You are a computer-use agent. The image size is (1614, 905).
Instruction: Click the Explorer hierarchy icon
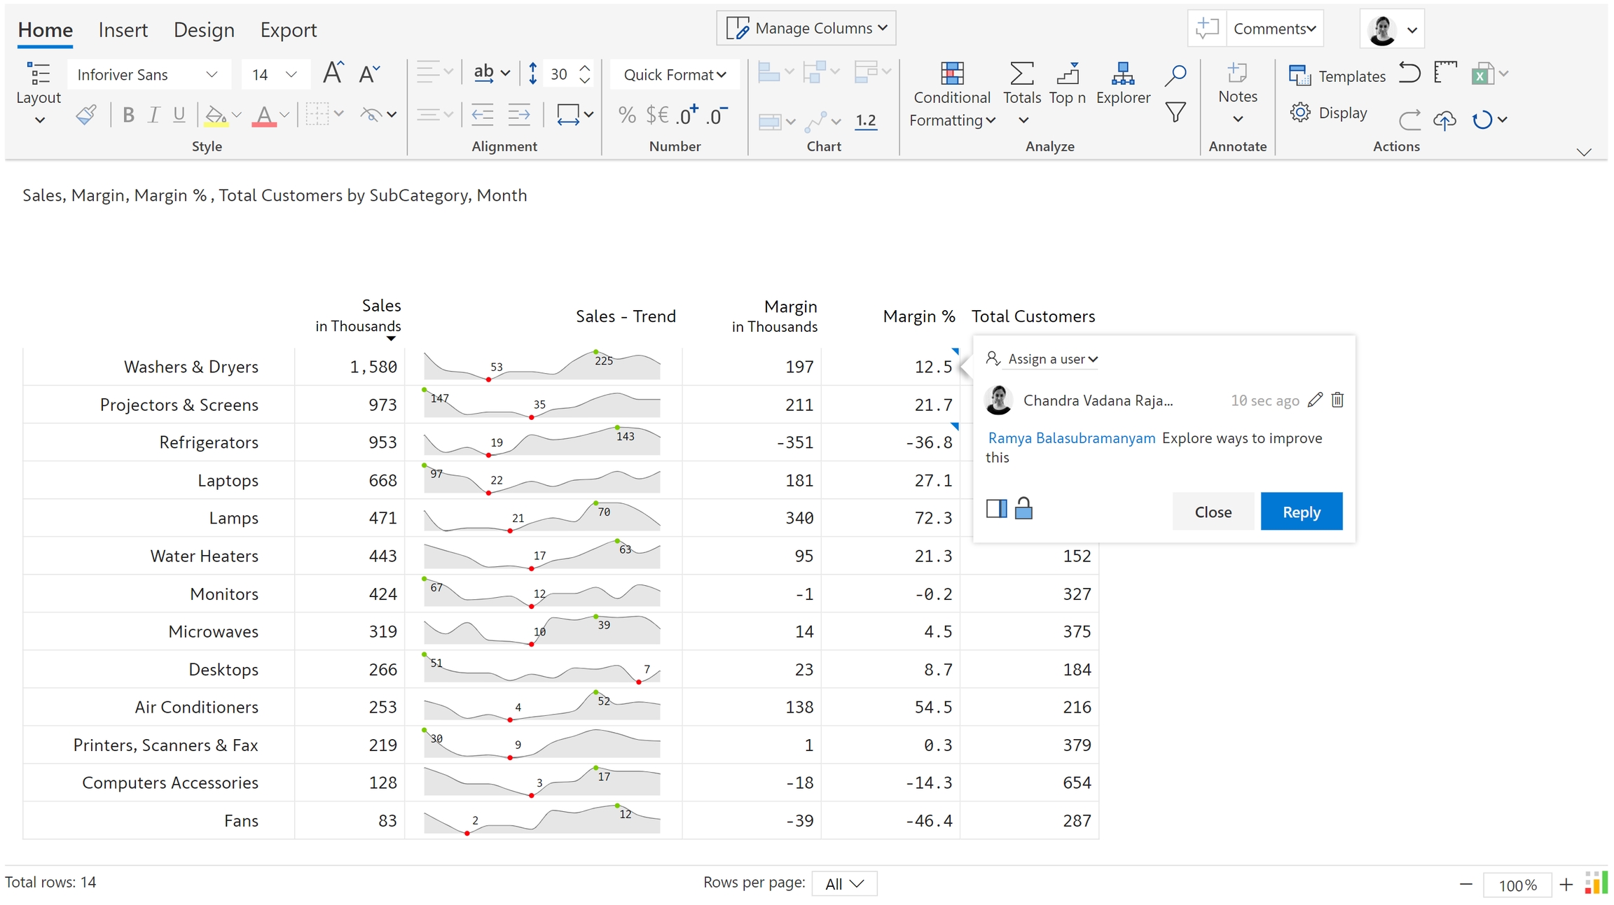1122,73
